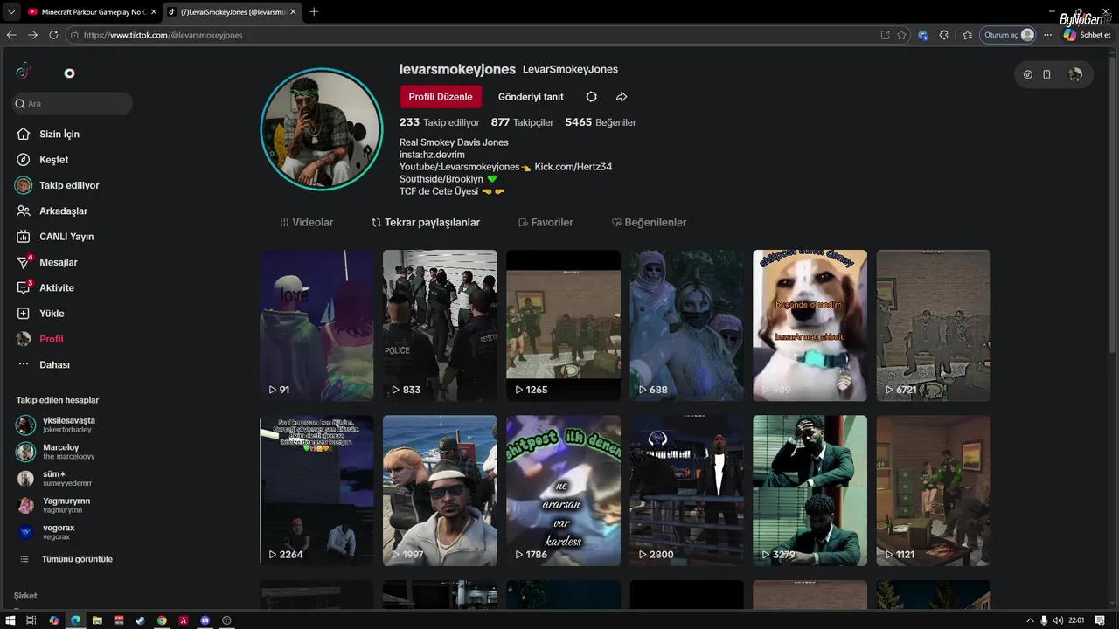Open the profile avatar picture
The image size is (1119, 629).
[x=322, y=129]
